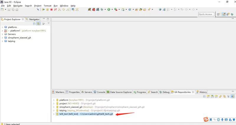
Task: Switch to the Debug perspective icon
Action: [x=232, y=14]
